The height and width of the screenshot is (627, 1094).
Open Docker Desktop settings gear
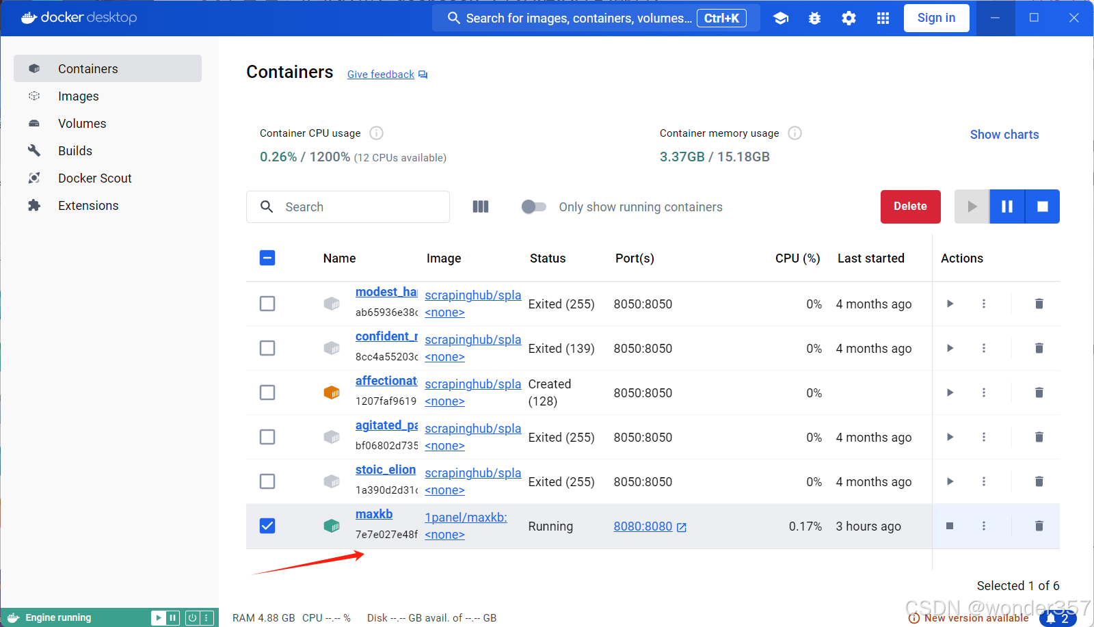coord(849,18)
